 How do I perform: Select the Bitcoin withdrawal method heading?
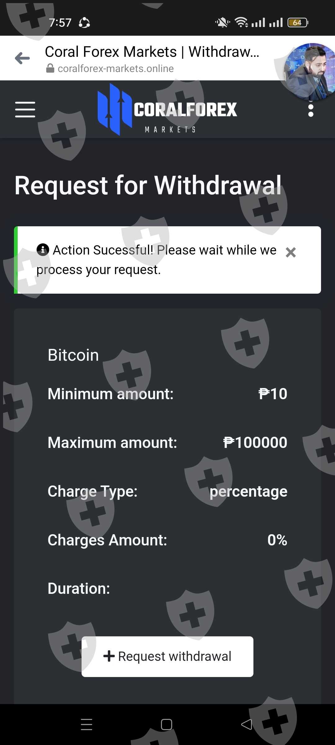[73, 355]
